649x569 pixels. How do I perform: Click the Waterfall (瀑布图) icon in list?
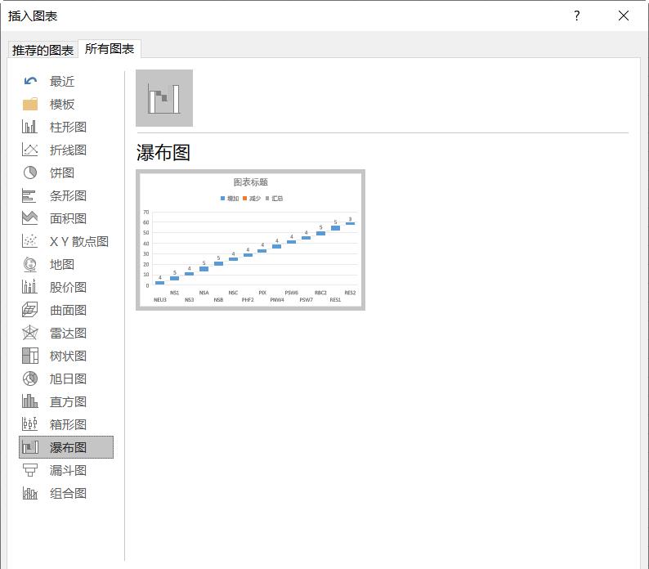(29, 447)
